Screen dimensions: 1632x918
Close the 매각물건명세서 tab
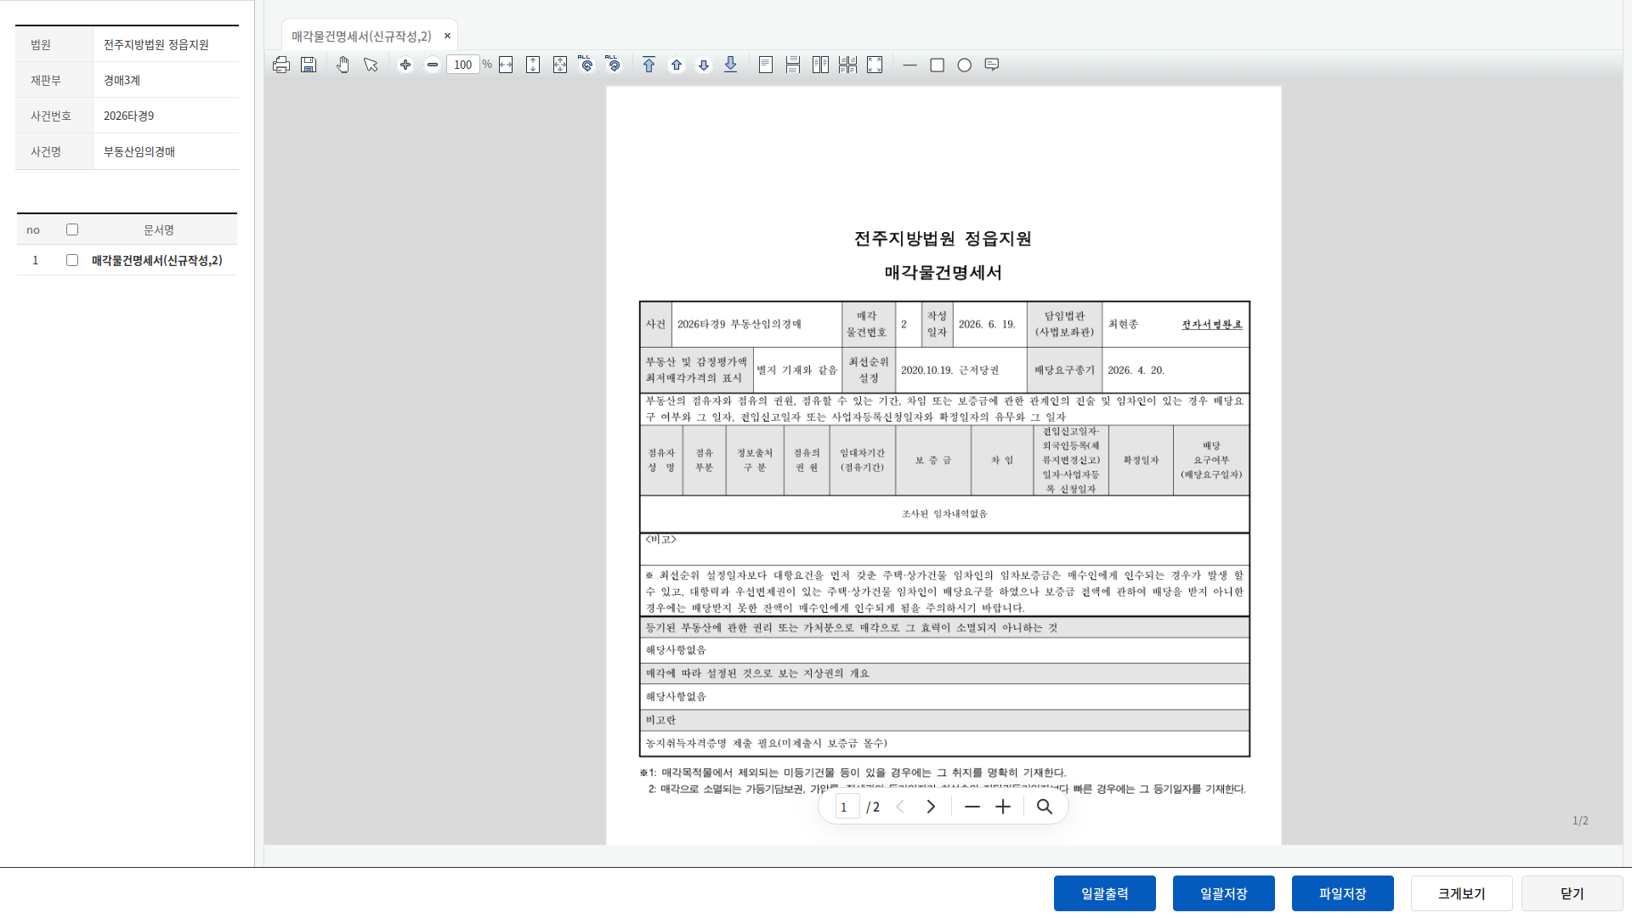tap(448, 36)
